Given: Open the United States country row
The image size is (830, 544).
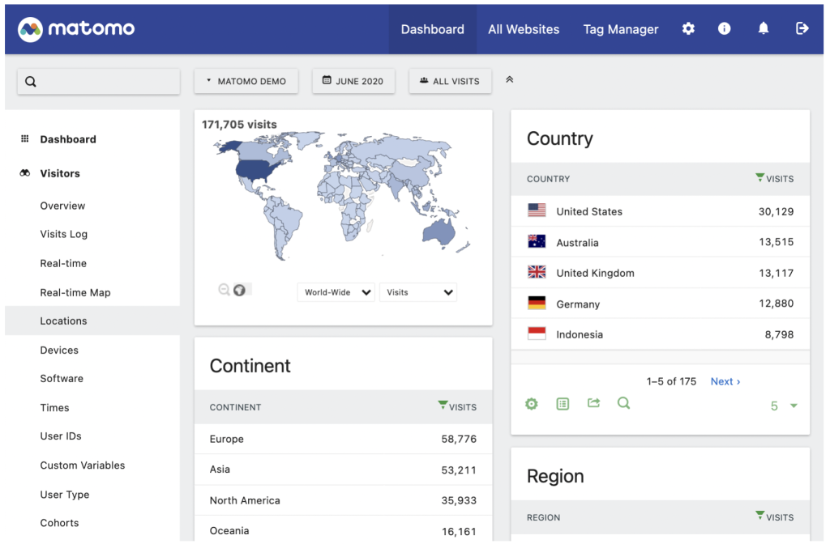Looking at the screenshot, I should click(588, 210).
